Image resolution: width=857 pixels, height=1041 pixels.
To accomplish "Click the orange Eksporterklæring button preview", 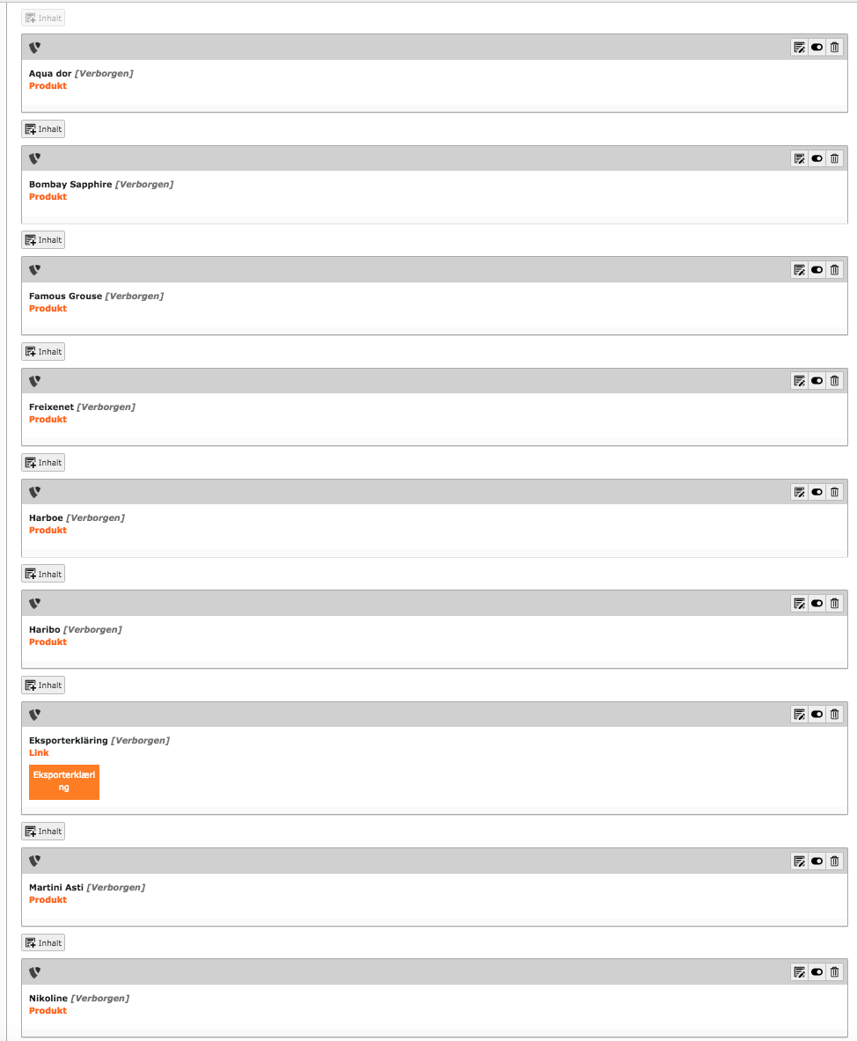I will 64,781.
